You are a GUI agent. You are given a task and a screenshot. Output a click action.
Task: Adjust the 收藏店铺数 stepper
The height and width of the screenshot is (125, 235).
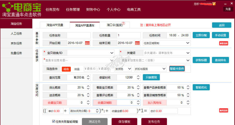(138, 103)
